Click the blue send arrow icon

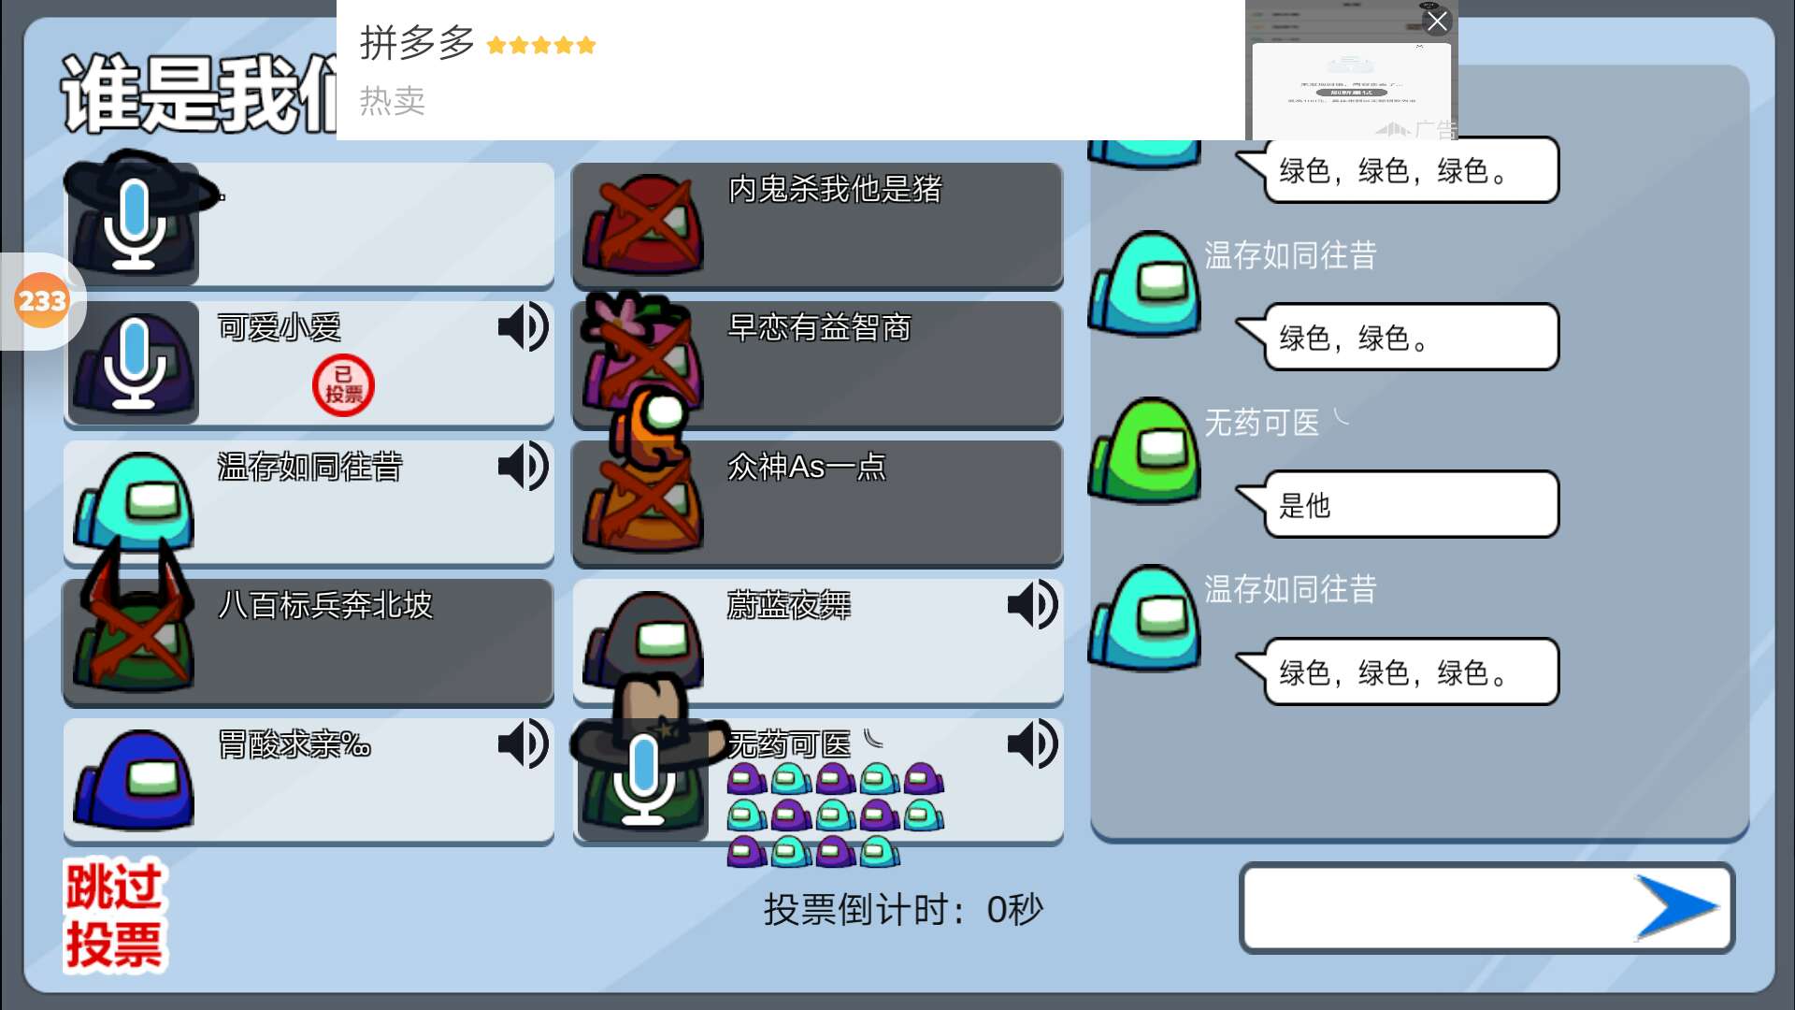pos(1676,907)
